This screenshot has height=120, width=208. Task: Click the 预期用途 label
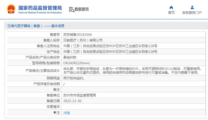pyautogui.click(x=53, y=78)
